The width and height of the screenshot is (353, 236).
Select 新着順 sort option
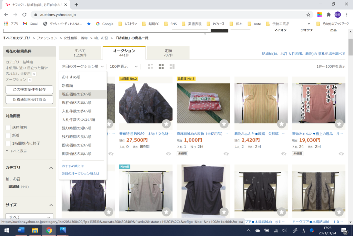coord(83,86)
